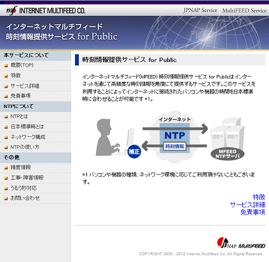Click the 本サービスについて section header
The image size is (269, 262).
[35, 55]
